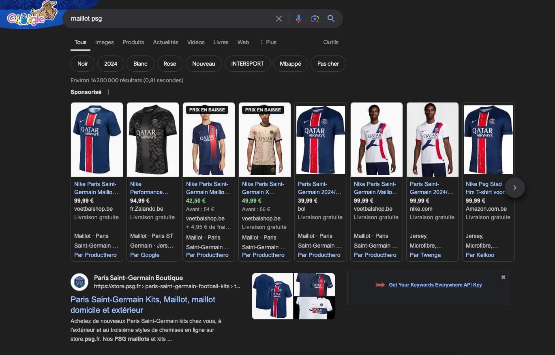
Task: Open the dark navy jersey result thumbnail
Action: point(315,284)
